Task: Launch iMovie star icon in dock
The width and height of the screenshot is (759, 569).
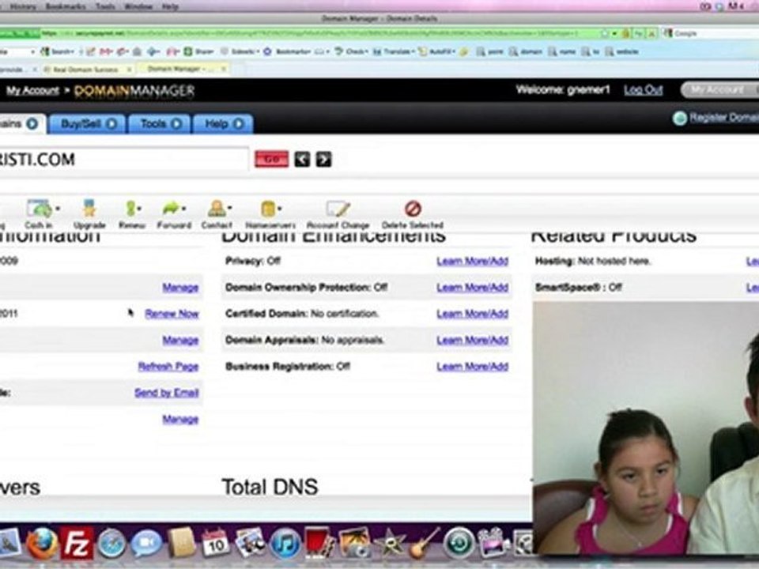Action: (390, 543)
